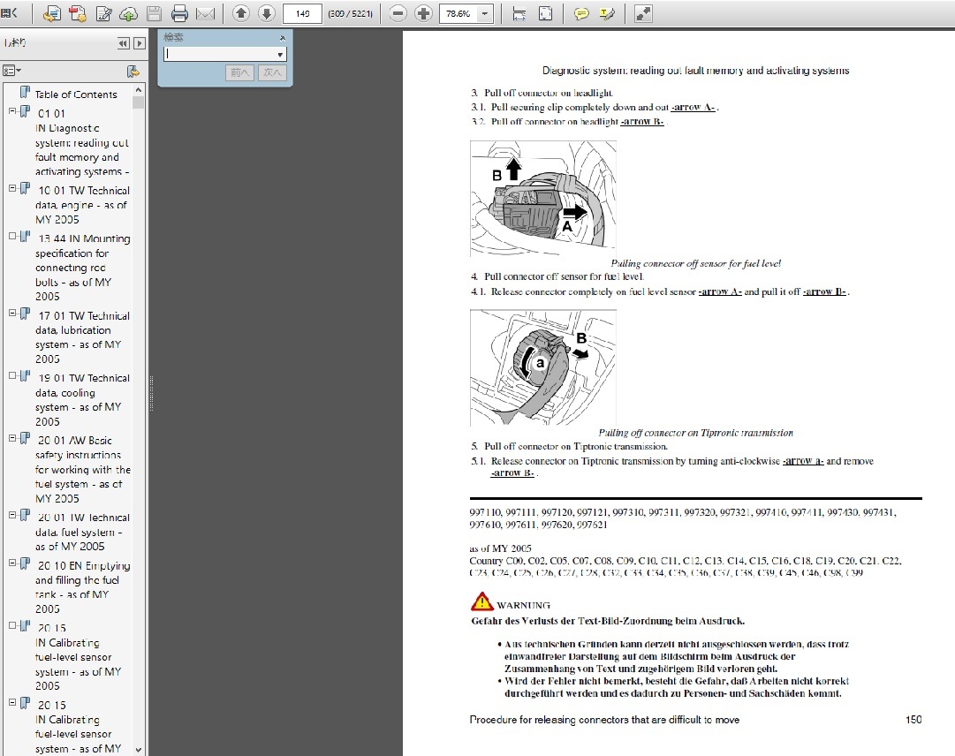
Task: Click the '-arrow a-' link in step 5.1
Action: (x=803, y=461)
